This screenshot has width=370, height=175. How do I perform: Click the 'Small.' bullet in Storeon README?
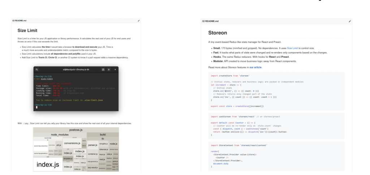(x=264, y=48)
